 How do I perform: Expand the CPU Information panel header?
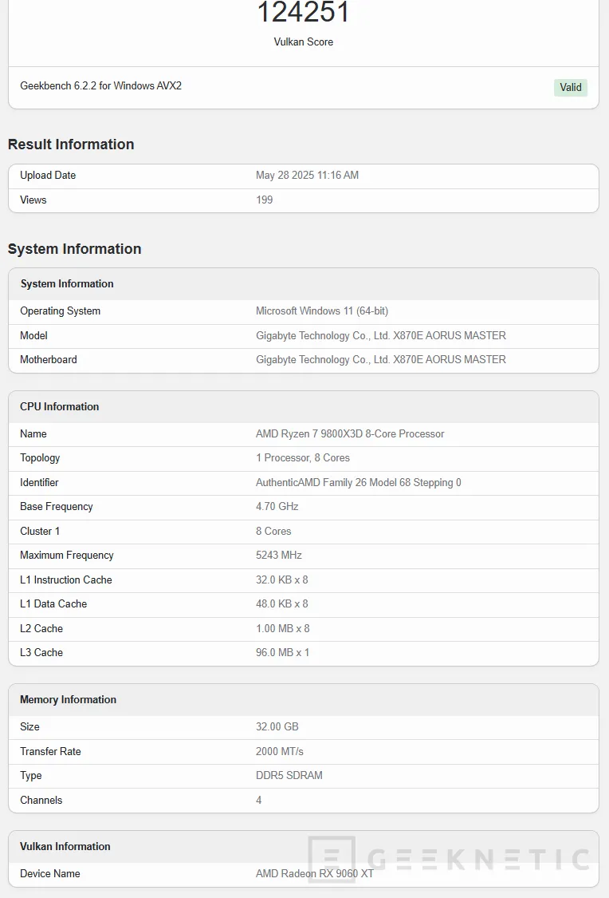[59, 406]
